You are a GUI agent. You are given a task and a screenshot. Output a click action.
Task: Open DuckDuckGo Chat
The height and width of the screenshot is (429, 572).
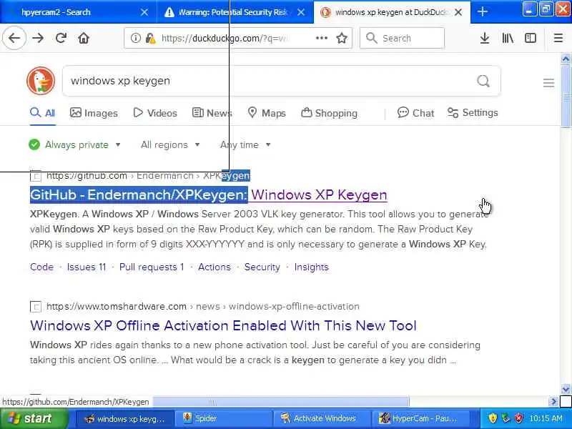(415, 113)
